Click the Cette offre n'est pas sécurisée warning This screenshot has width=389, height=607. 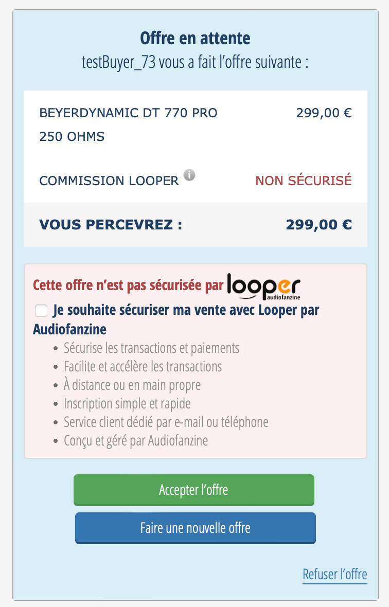coord(128,285)
